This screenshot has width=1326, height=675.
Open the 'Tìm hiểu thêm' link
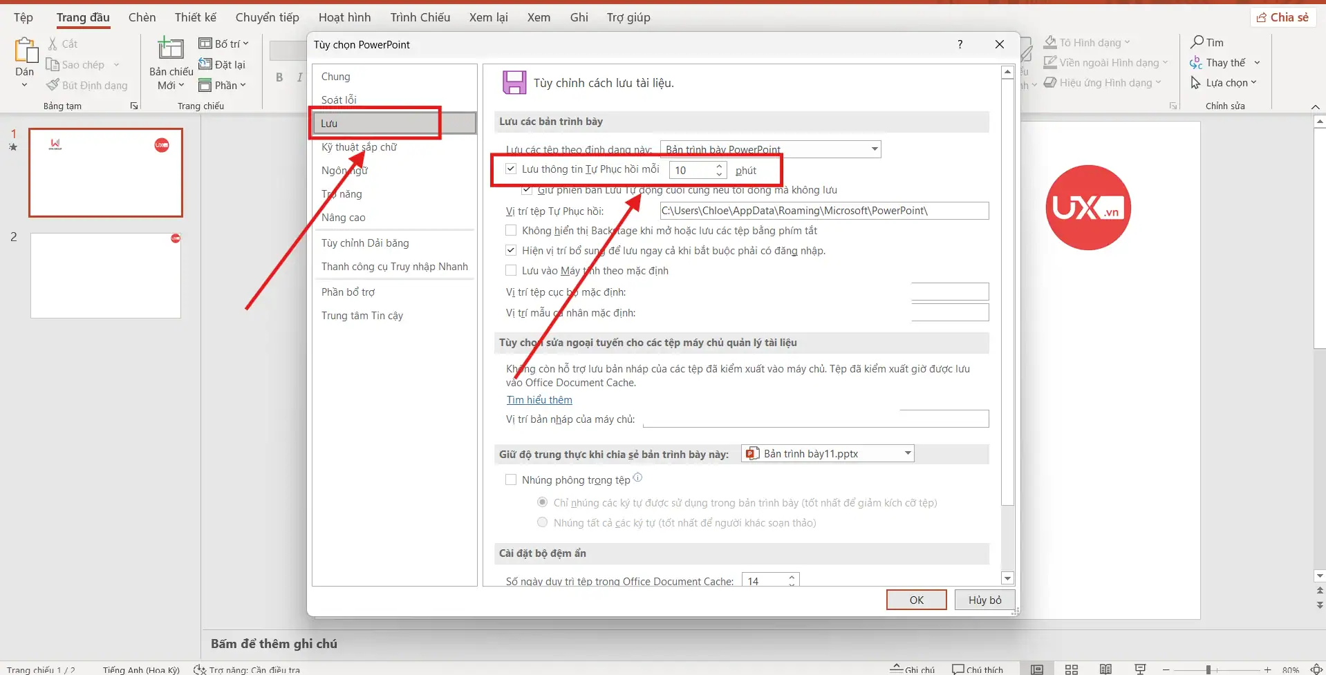(539, 399)
